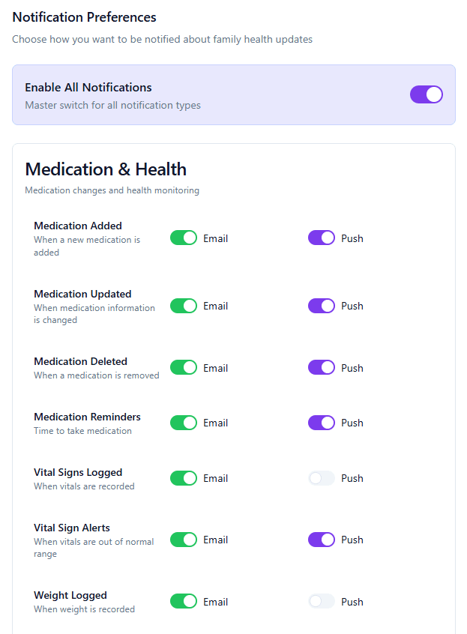This screenshot has height=634, width=467.
Task: Disable Push for Medication Deleted
Action: coord(321,367)
